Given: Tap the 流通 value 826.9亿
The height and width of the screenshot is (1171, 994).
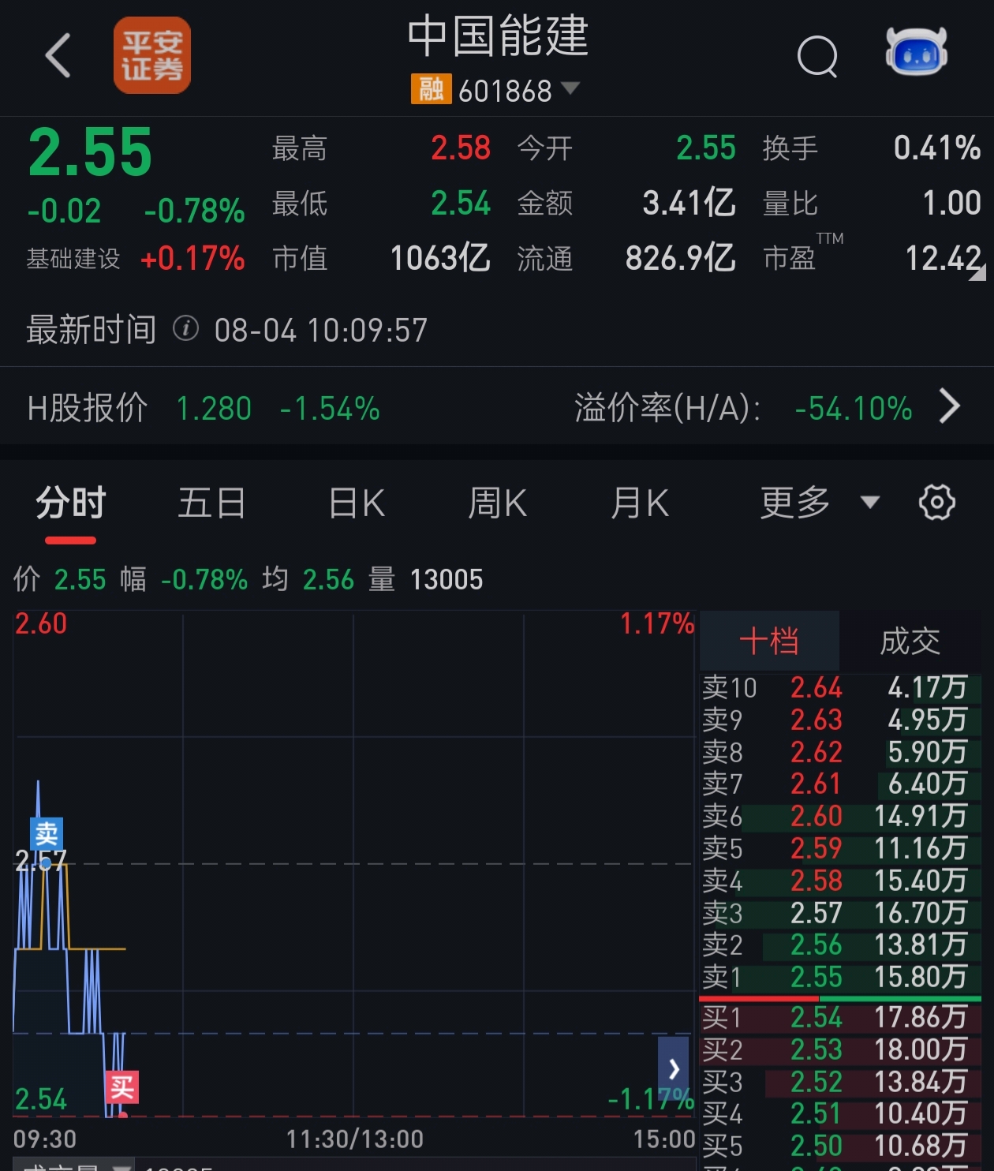Looking at the screenshot, I should click(680, 258).
